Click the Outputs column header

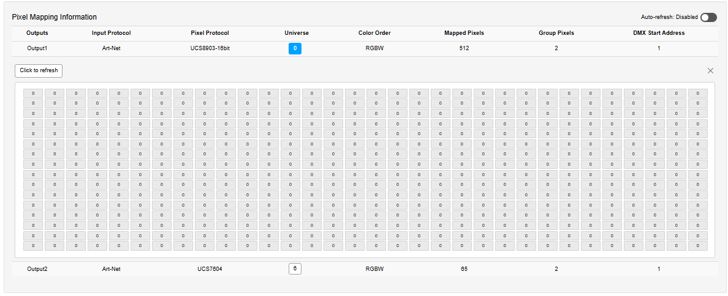tap(37, 34)
